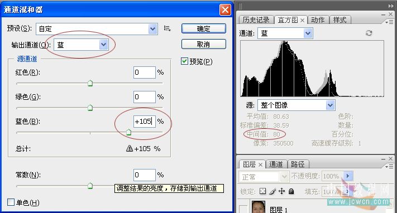Click the 标准偏差 value 38.59
The width and height of the screenshot is (397, 213).
(281, 125)
